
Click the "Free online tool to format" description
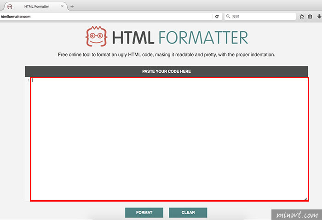167,55
